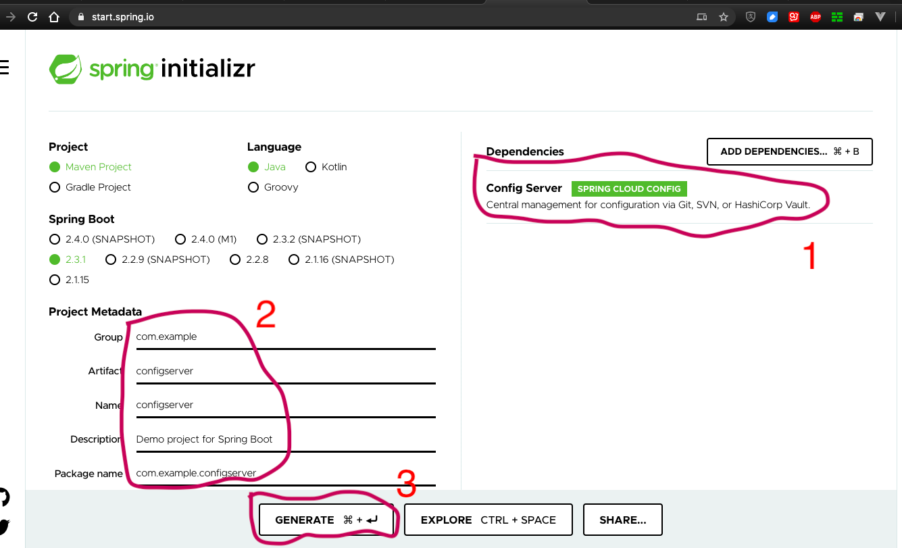Open the GitHub link icon
This screenshot has width=902, height=548.
click(x=4, y=497)
